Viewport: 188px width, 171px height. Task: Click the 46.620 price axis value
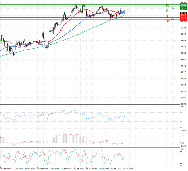[184, 53]
